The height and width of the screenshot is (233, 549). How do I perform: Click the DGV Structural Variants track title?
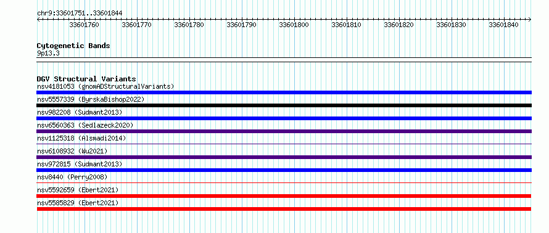tap(86, 79)
